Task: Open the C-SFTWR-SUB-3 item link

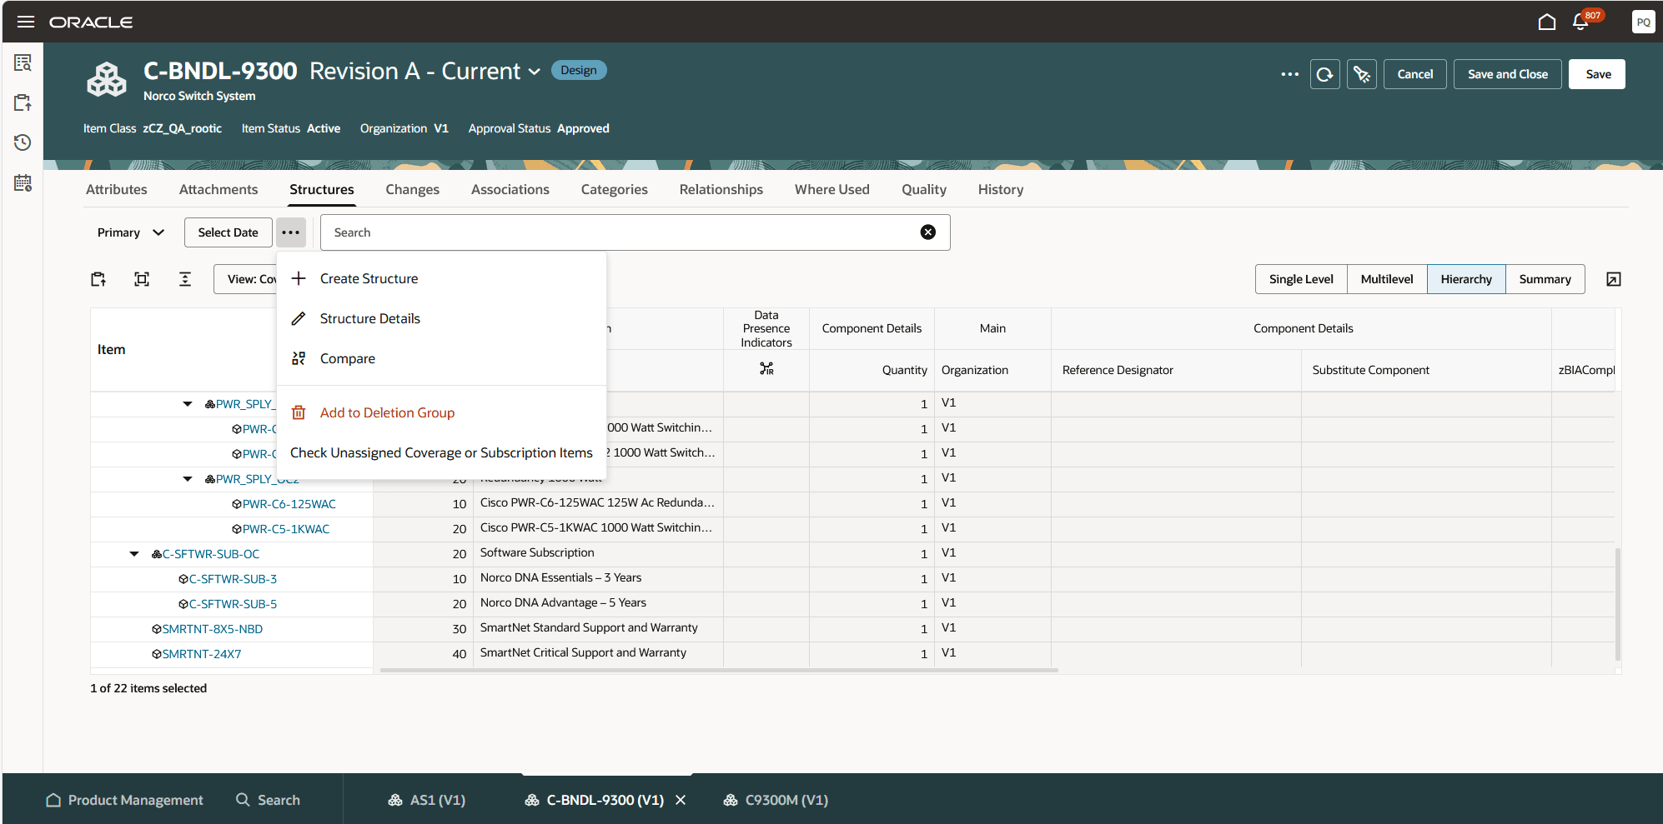Action: [233, 579]
